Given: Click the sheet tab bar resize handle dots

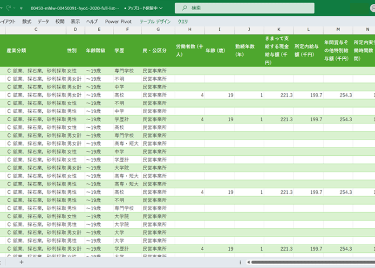Looking at the screenshot, I should [x=241, y=262].
